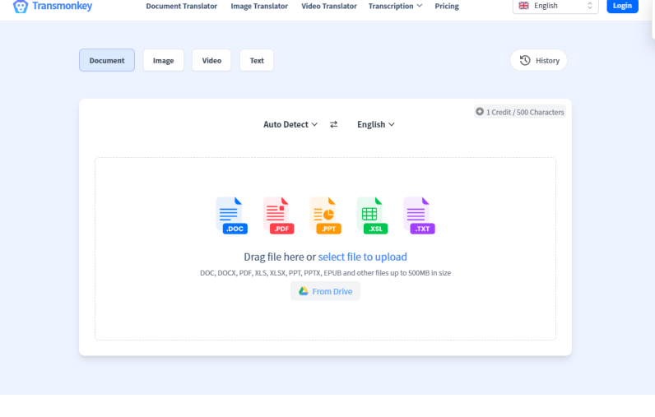655x417 pixels.
Task: Swap source and target languages
Action: (333, 125)
